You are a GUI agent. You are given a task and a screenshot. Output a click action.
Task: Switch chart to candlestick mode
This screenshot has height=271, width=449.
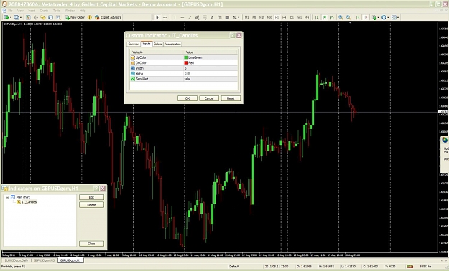(325, 17)
